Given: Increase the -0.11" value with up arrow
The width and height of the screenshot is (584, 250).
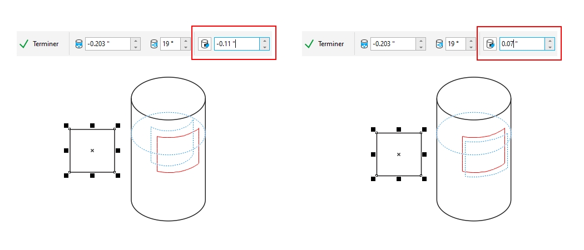Looking at the screenshot, I should pos(264,41).
